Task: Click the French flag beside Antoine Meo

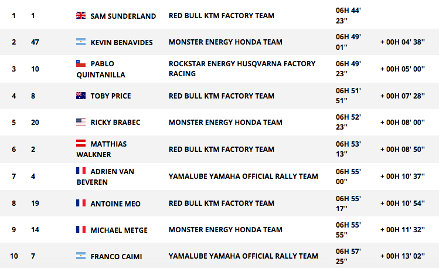Action: coord(81,203)
